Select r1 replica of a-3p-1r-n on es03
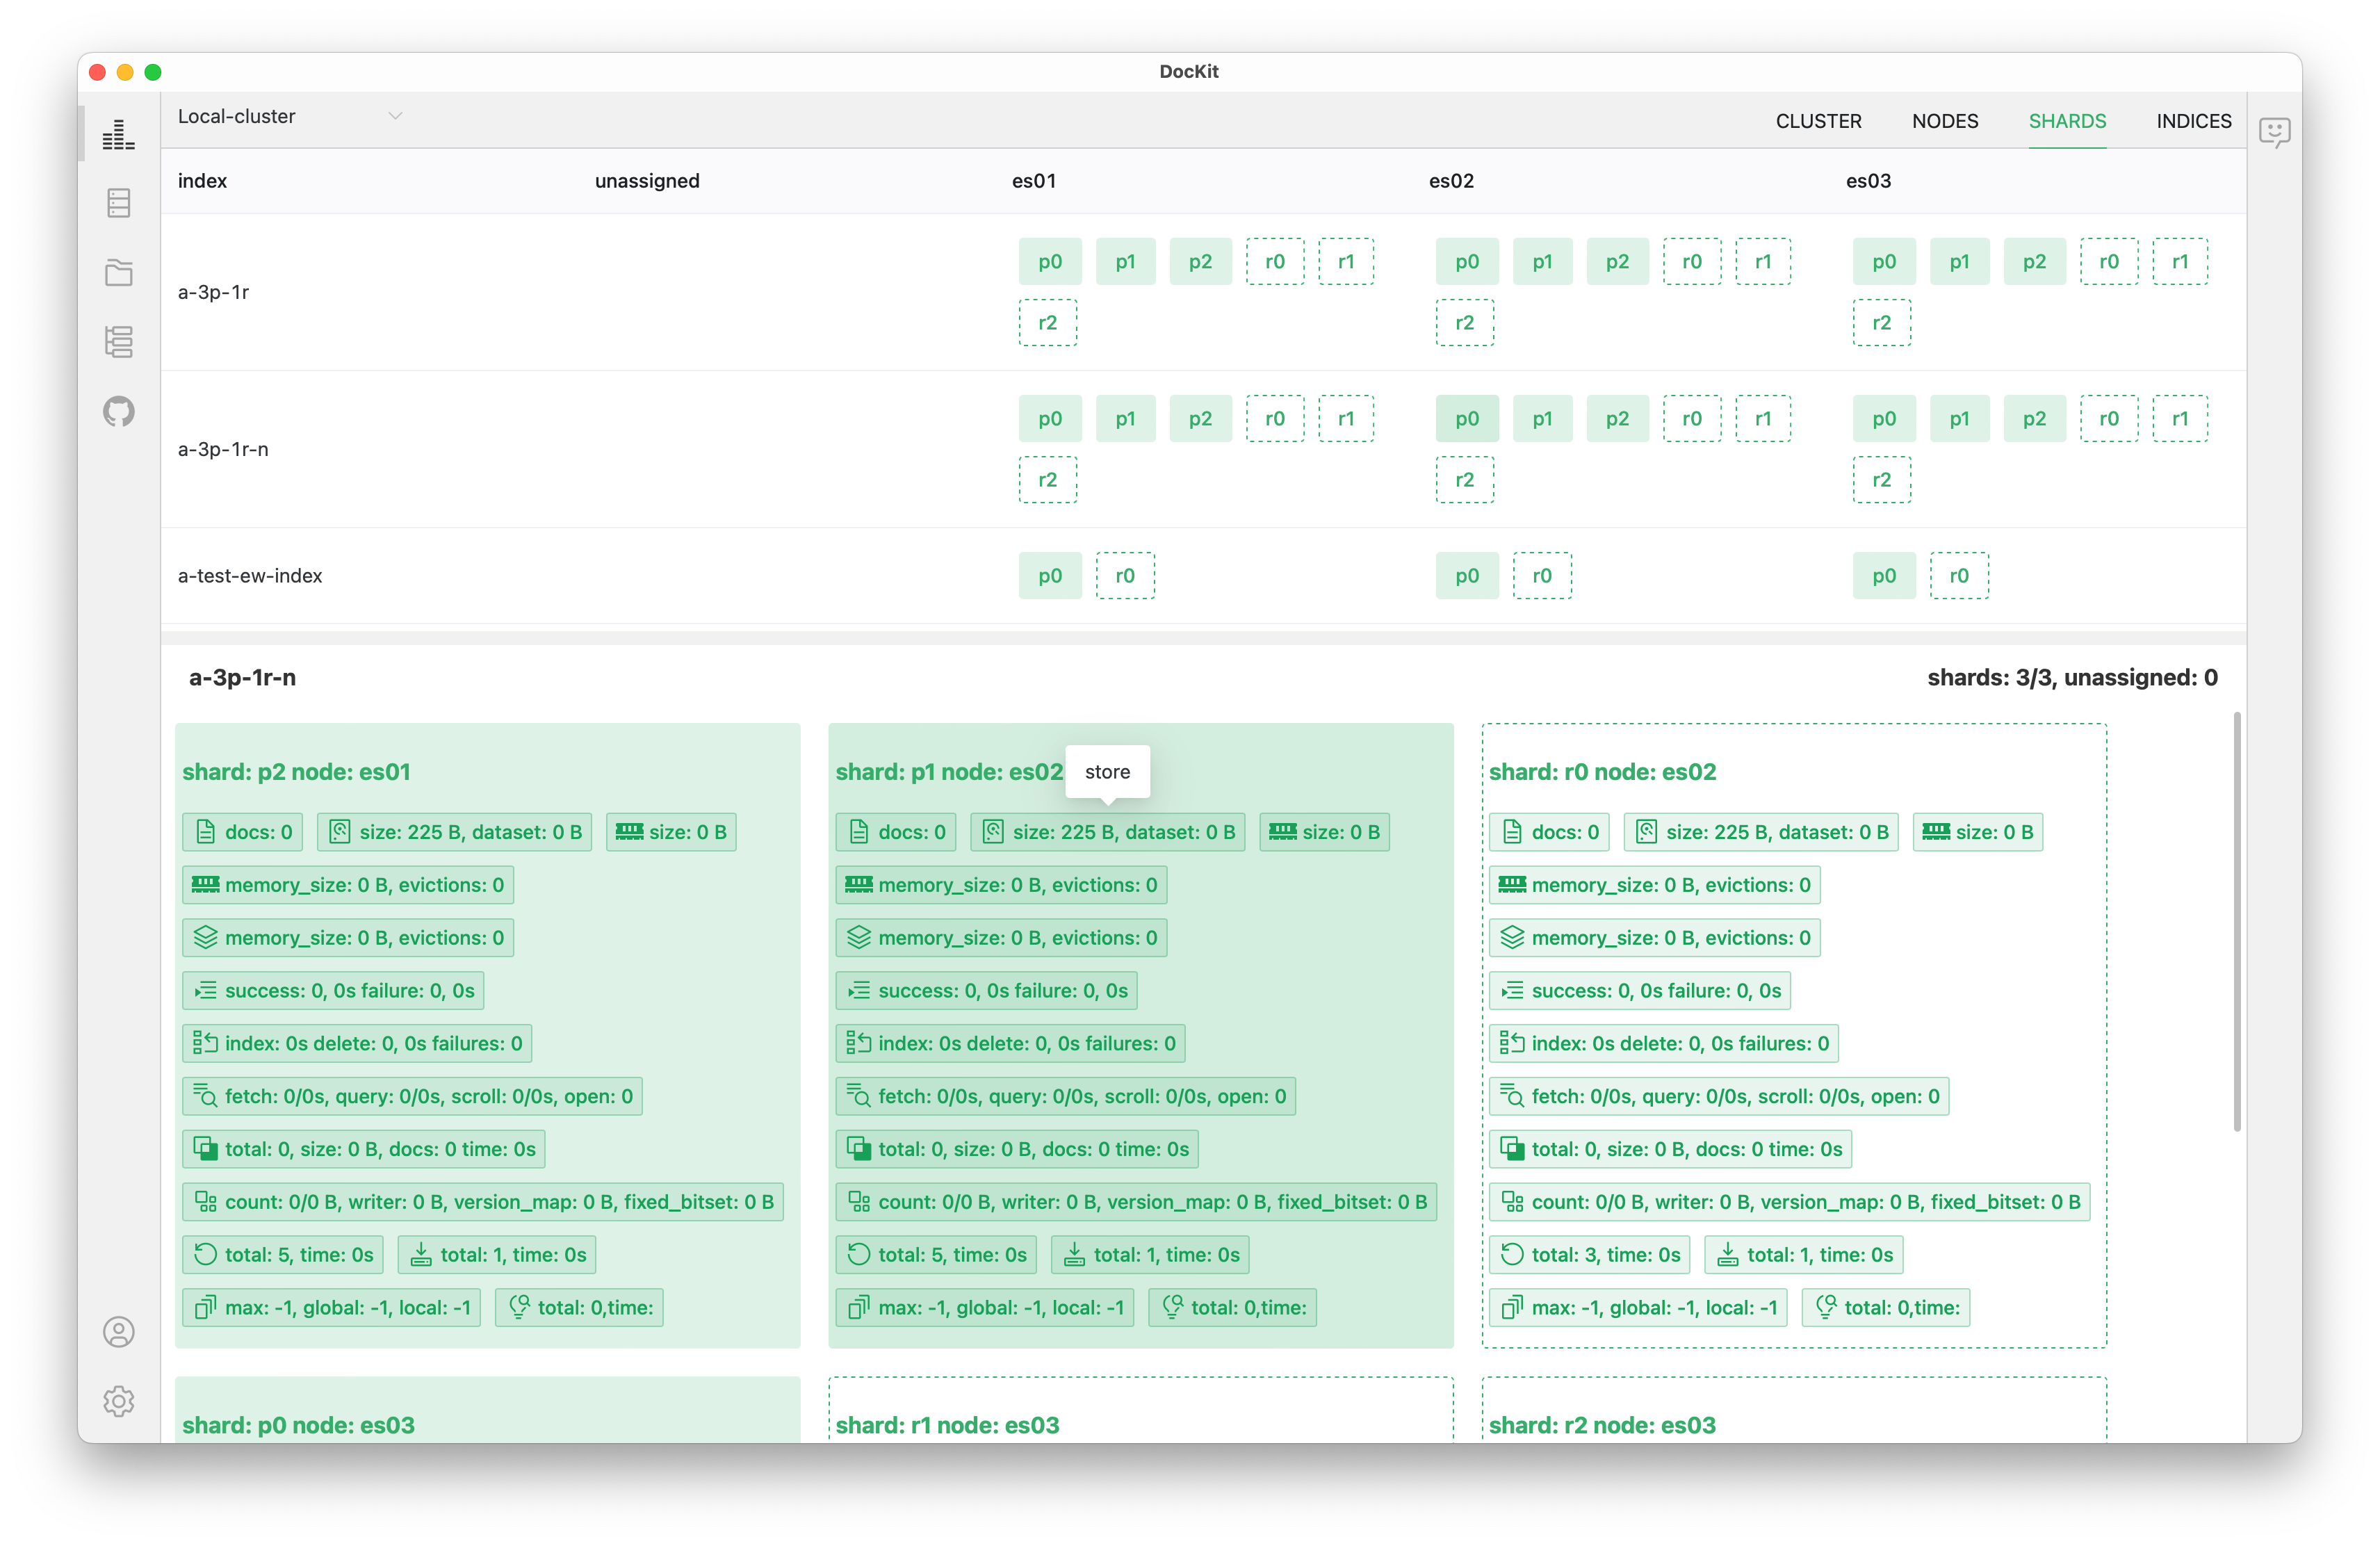 click(x=2180, y=418)
